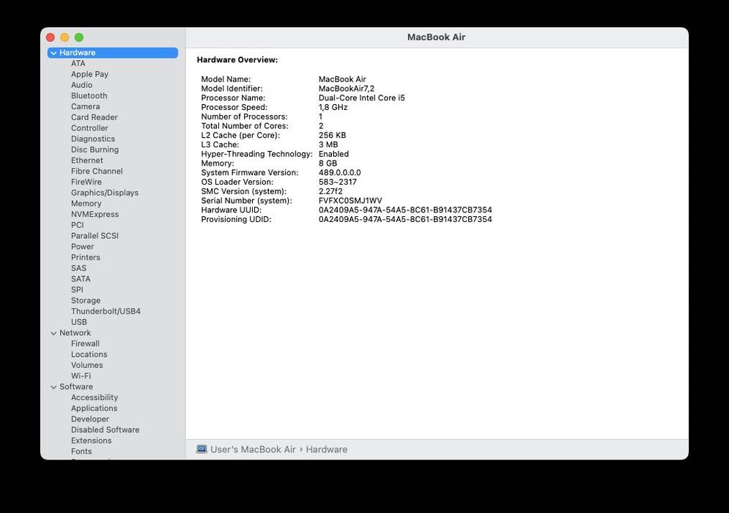Click the green zoom window button
The image size is (729, 513).
pyautogui.click(x=79, y=37)
